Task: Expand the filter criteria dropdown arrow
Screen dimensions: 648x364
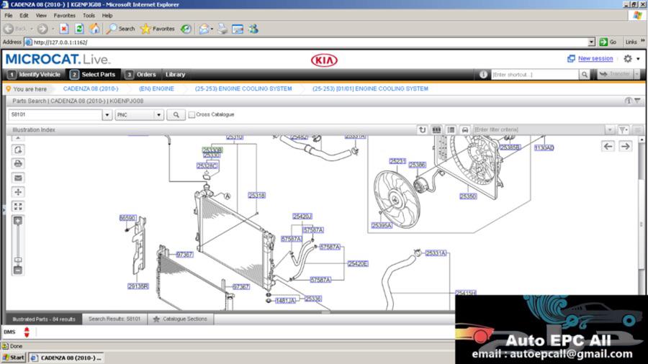Action: [x=610, y=129]
